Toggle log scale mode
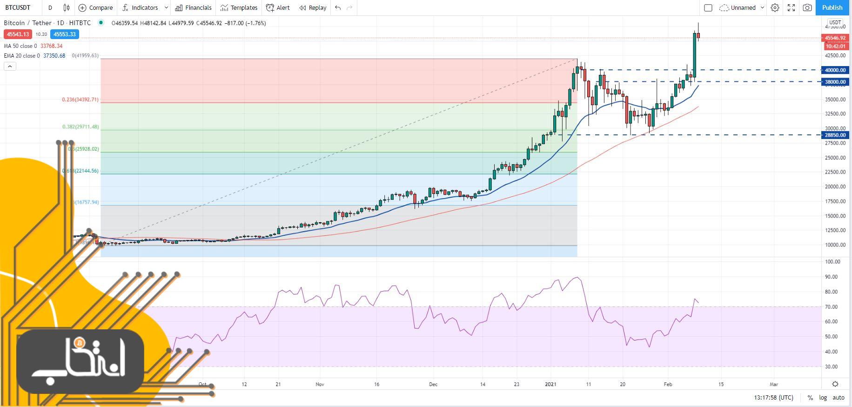Screen dimensions: 852x407 (823, 398)
